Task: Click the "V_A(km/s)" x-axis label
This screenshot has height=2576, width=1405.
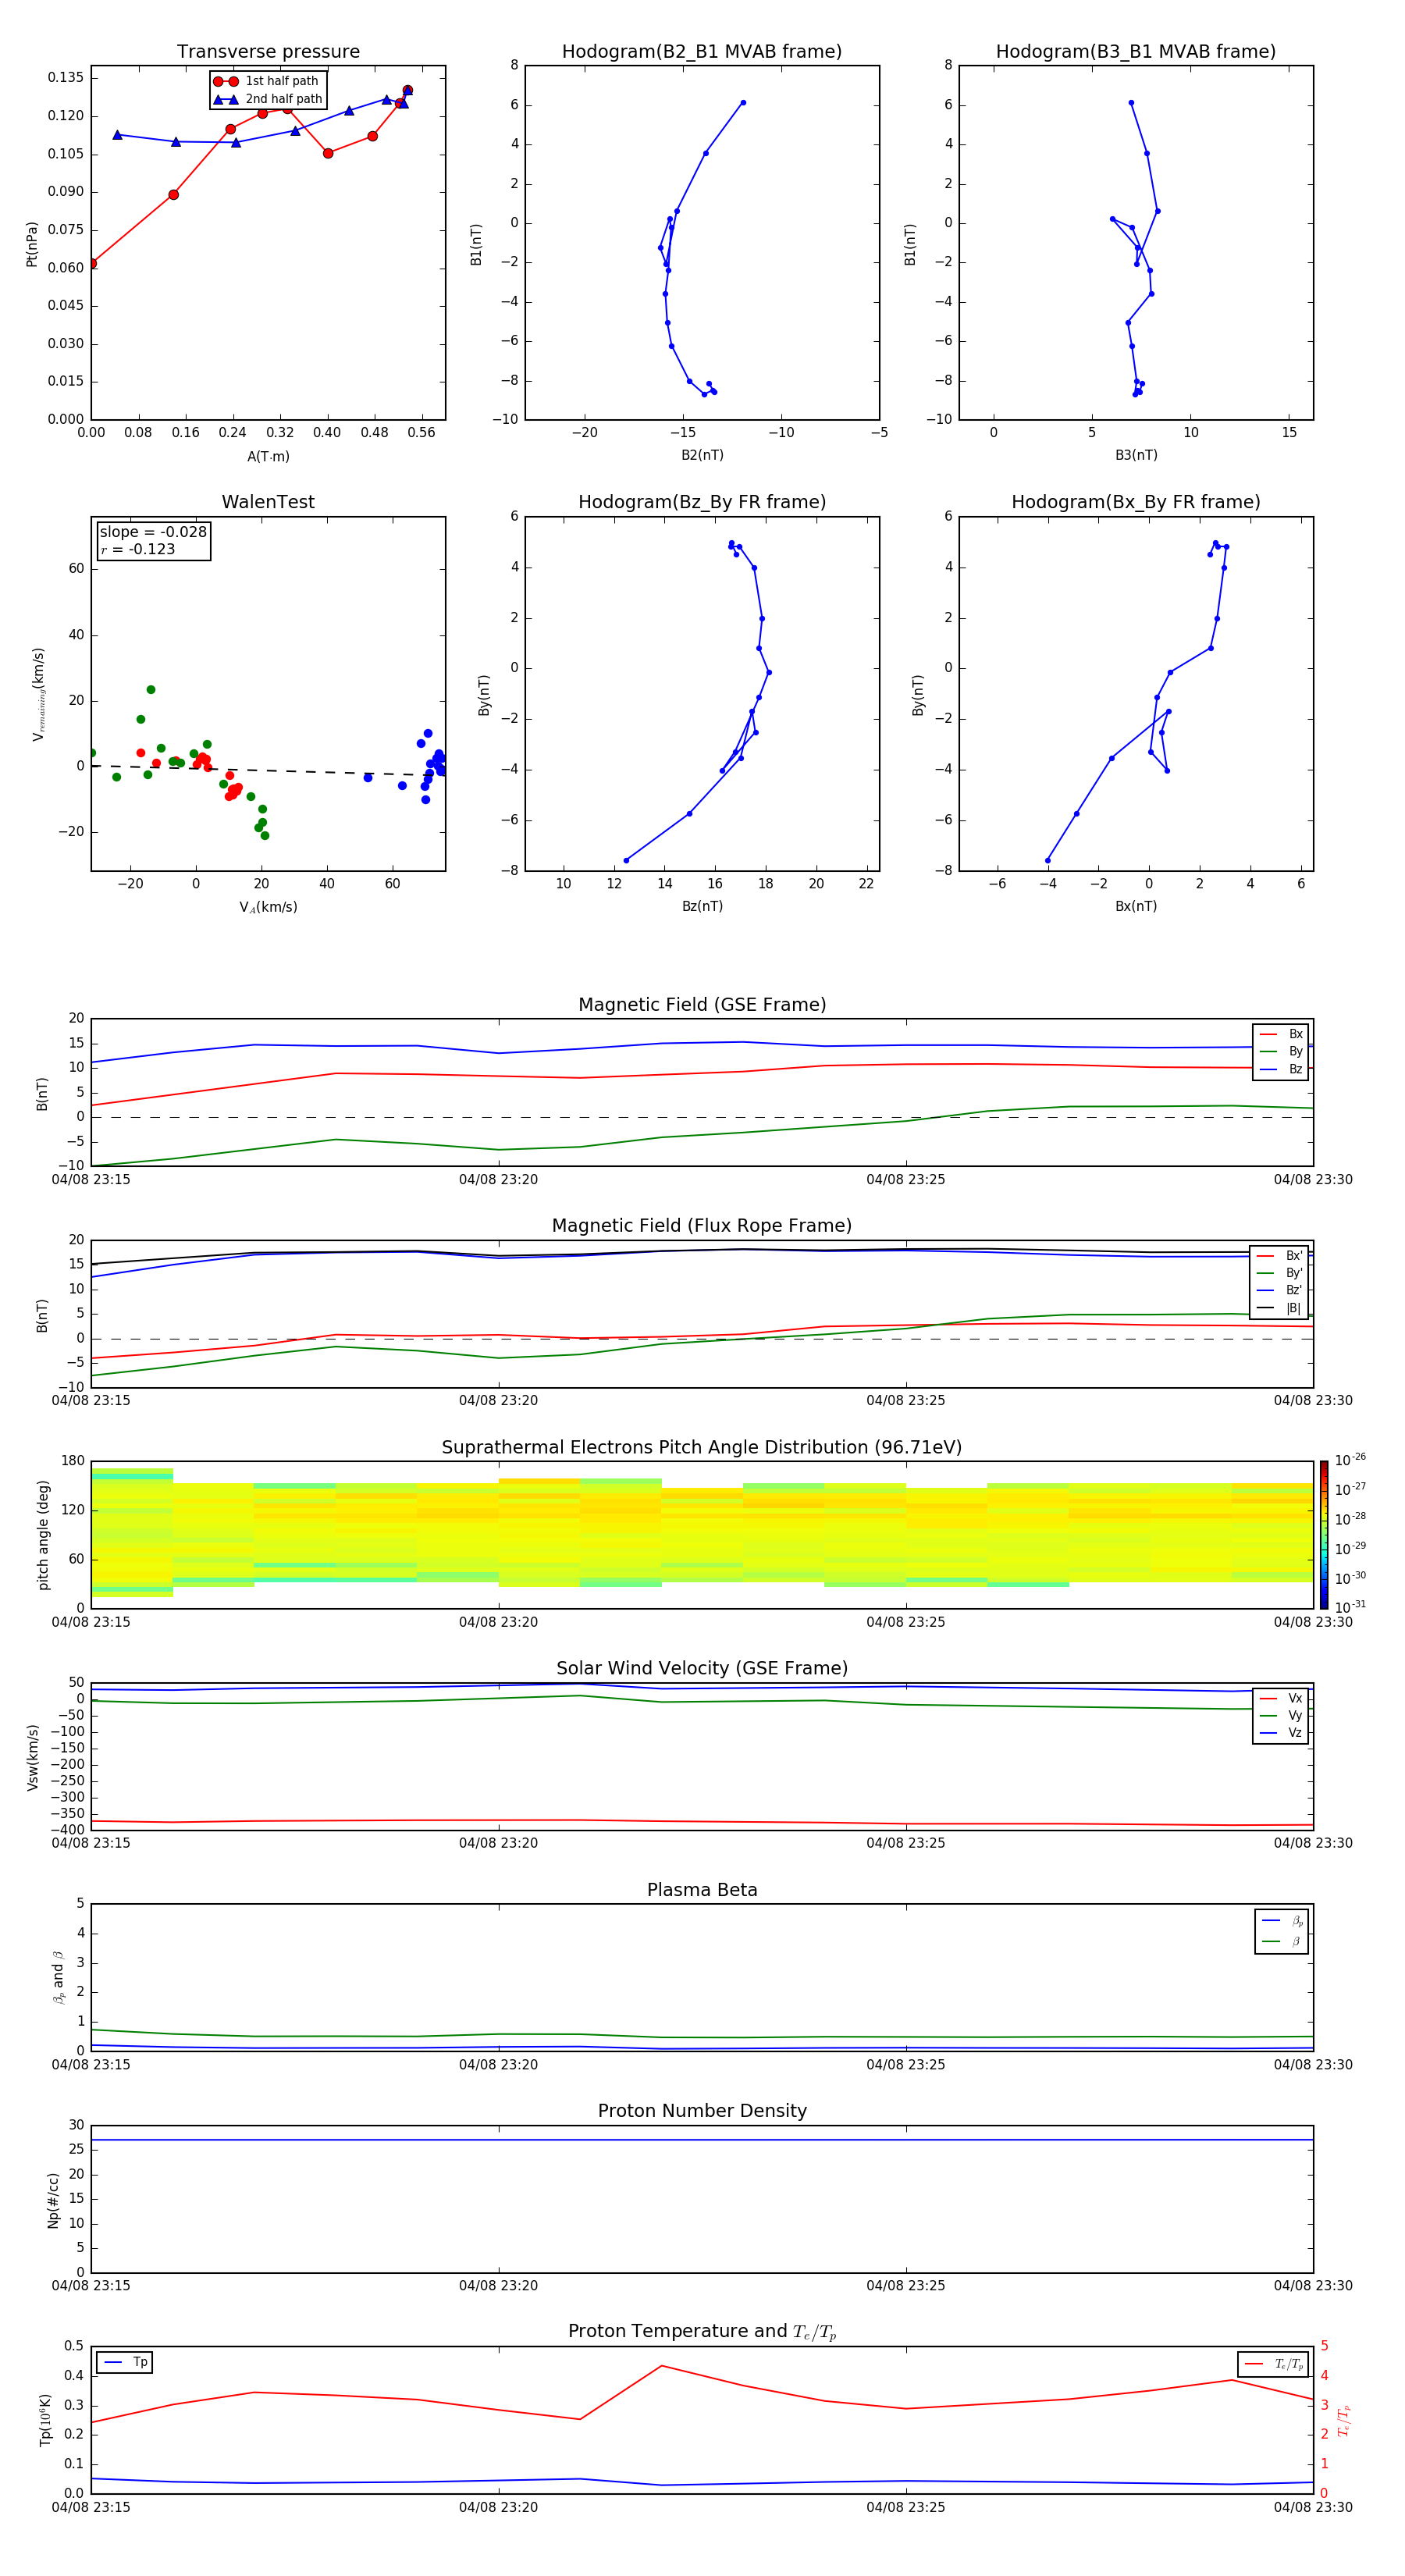Action: [268, 907]
